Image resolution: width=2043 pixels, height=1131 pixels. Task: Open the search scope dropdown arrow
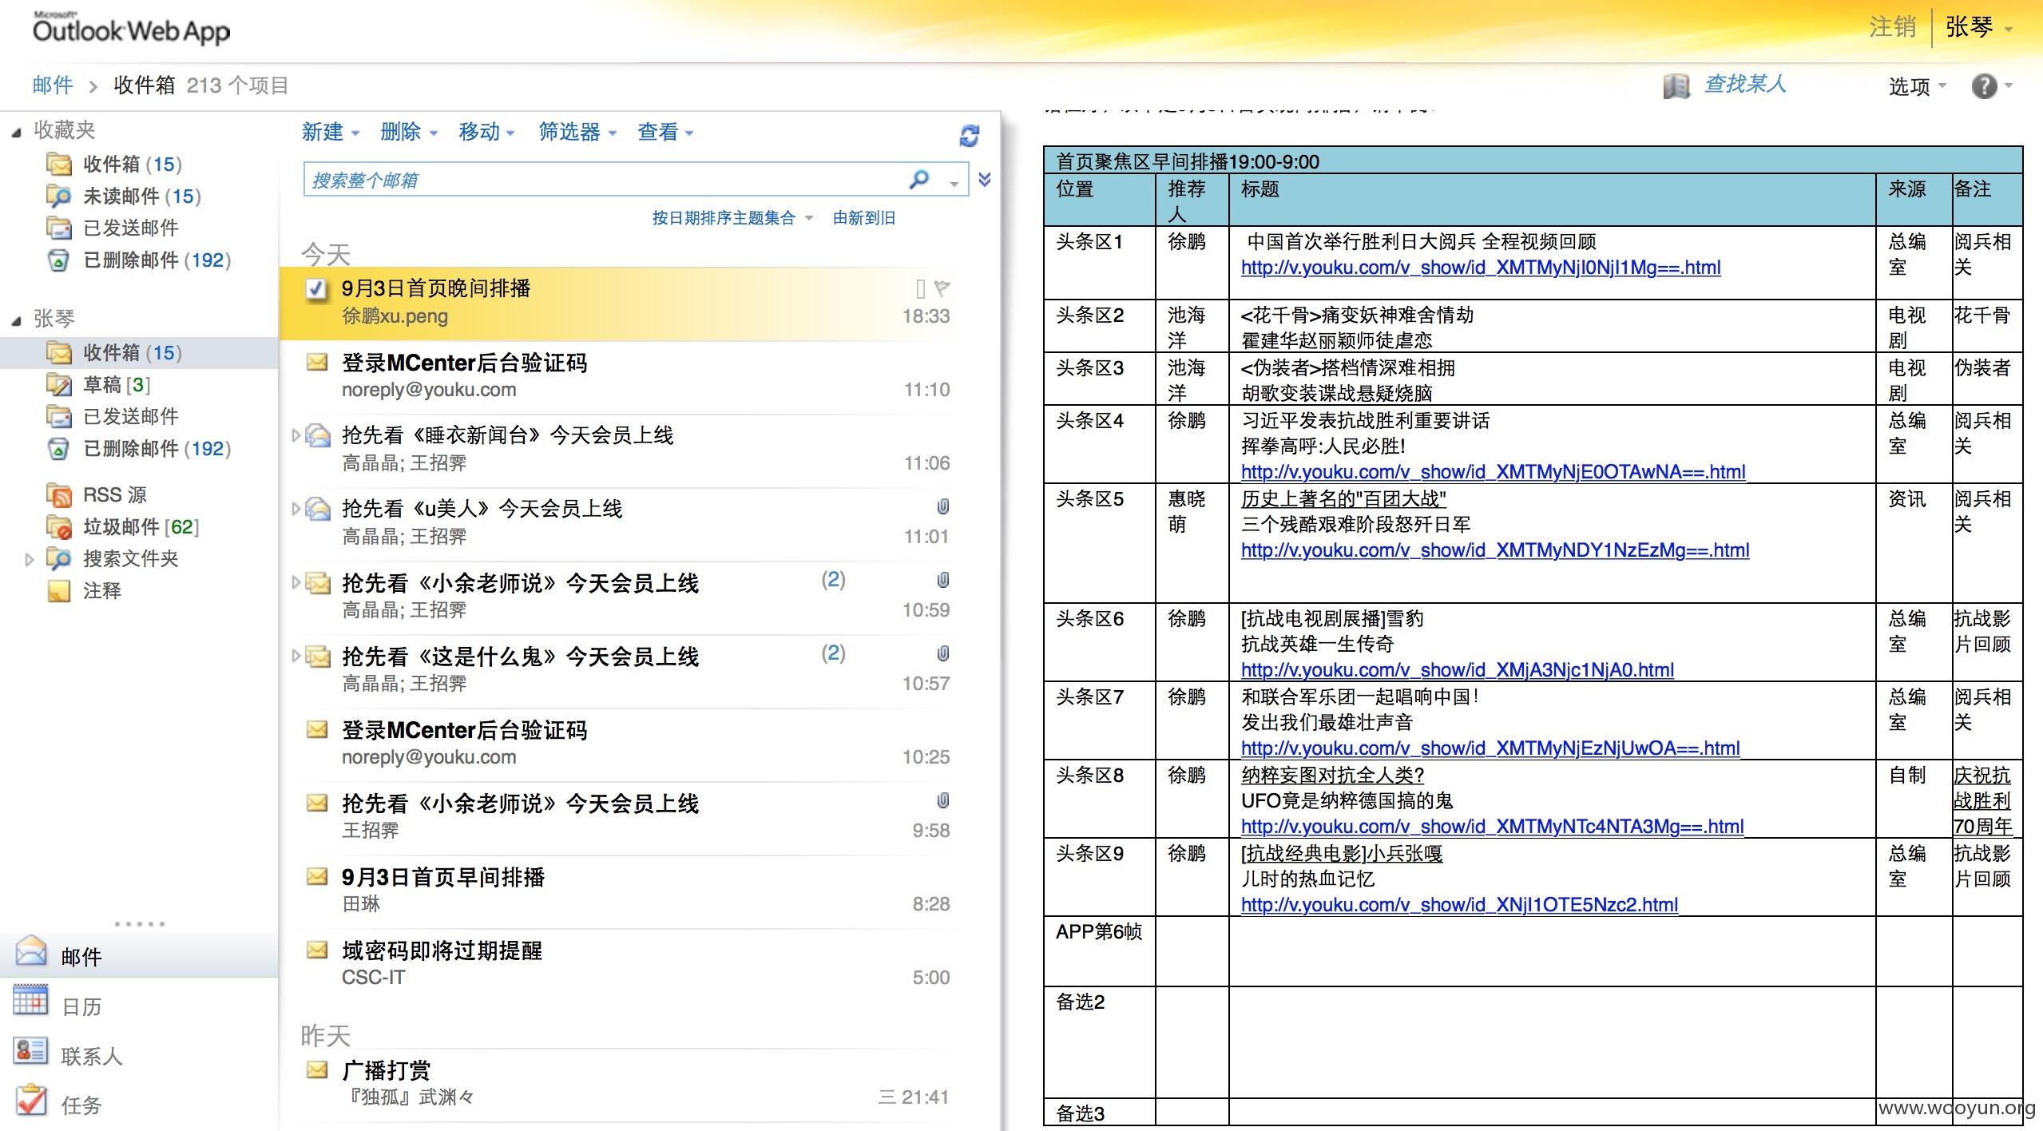pyautogui.click(x=954, y=184)
